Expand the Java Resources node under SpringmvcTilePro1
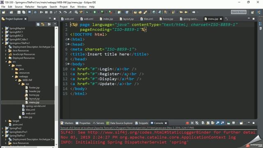 6,51
